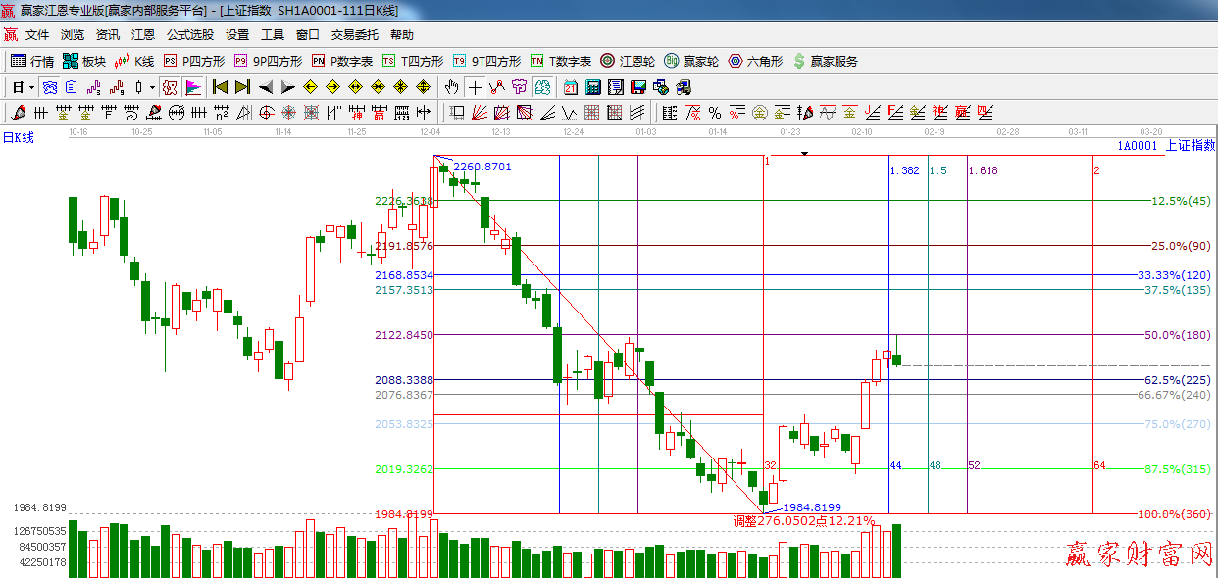The width and height of the screenshot is (1218, 578).
Task: Click the calculator icon in toolbar
Action: (x=592, y=87)
